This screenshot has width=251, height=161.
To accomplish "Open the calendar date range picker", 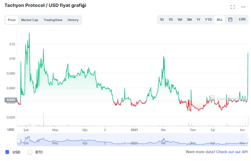I will [x=230, y=19].
